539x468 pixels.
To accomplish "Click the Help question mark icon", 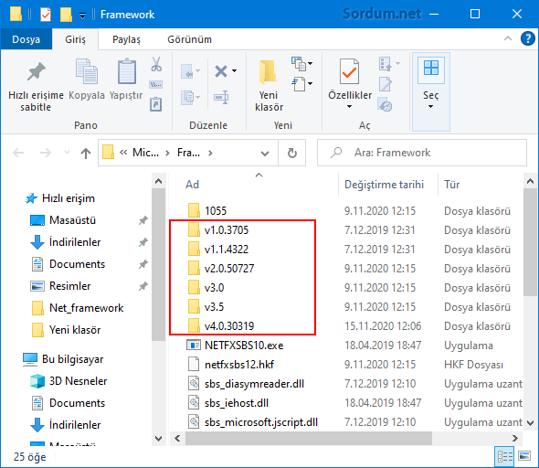I will tap(528, 38).
